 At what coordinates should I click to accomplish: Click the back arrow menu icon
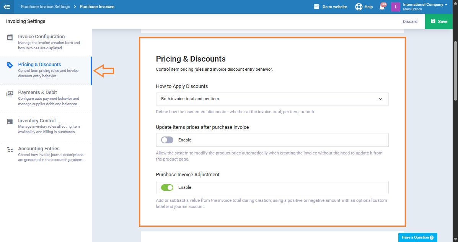click(7, 6)
